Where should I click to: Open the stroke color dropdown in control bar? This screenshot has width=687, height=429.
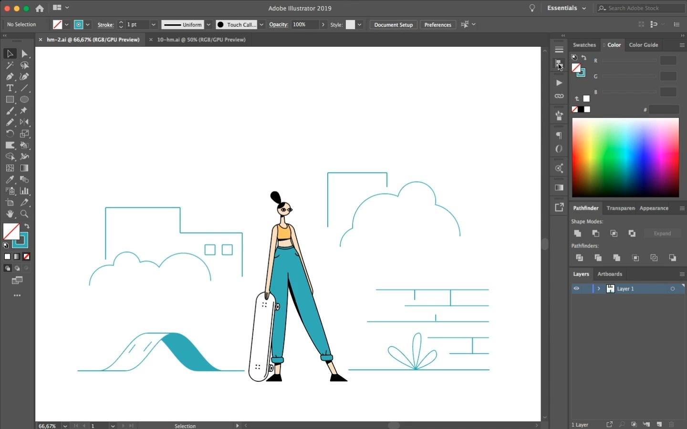pos(88,25)
